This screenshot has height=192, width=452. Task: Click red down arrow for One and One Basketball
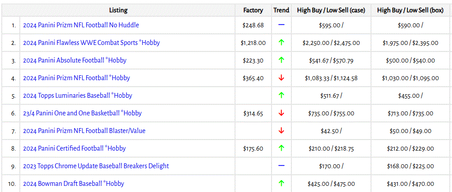coord(281,113)
